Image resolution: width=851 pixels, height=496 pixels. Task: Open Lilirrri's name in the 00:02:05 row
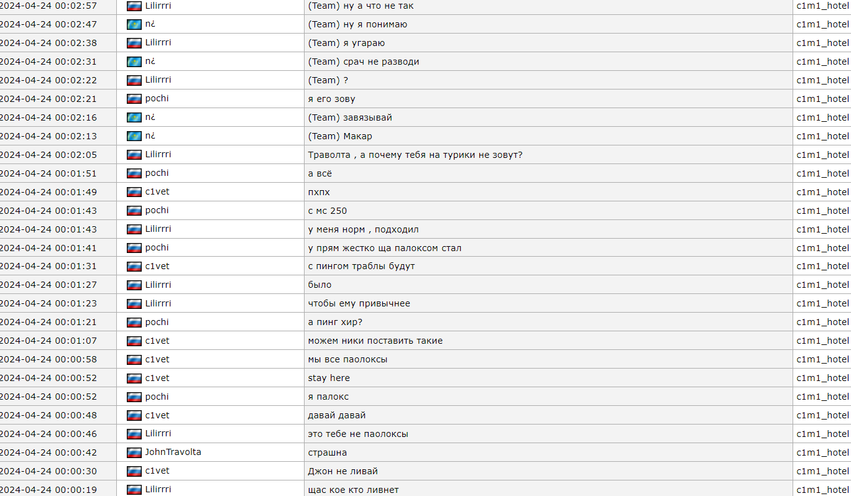pos(158,154)
